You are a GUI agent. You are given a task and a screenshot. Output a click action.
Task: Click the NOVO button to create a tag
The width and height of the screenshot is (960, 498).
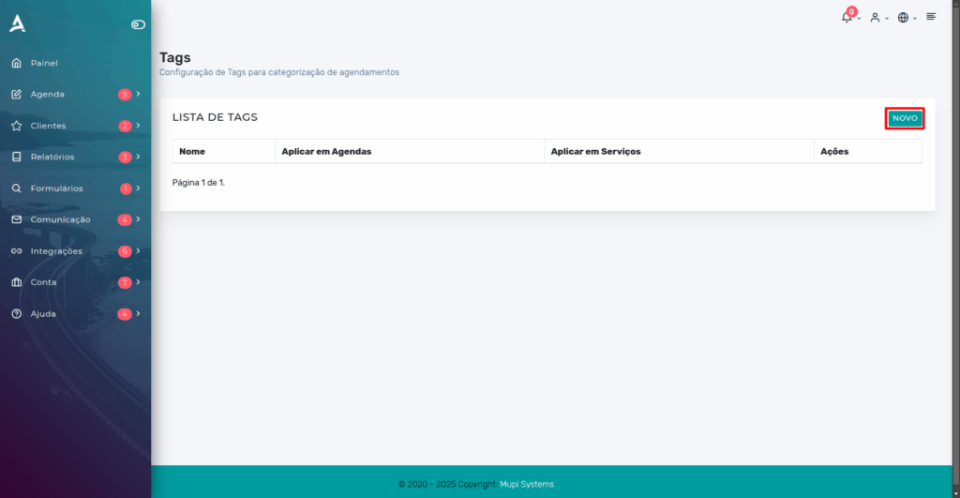(905, 118)
